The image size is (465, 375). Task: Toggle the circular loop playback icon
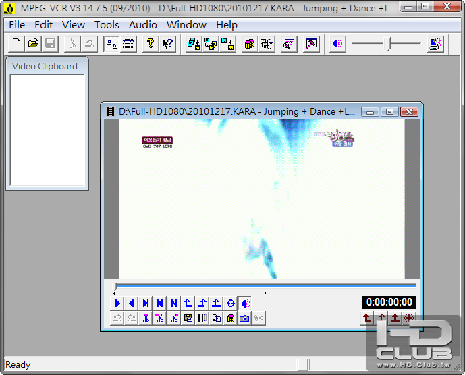tap(231, 304)
